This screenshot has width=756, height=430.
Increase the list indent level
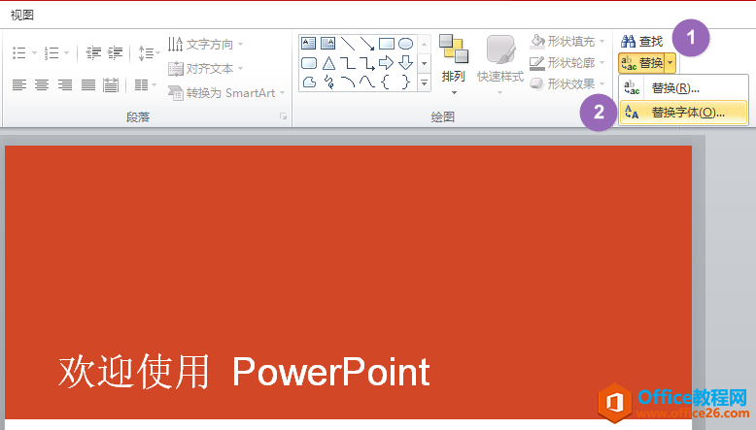pyautogui.click(x=115, y=52)
